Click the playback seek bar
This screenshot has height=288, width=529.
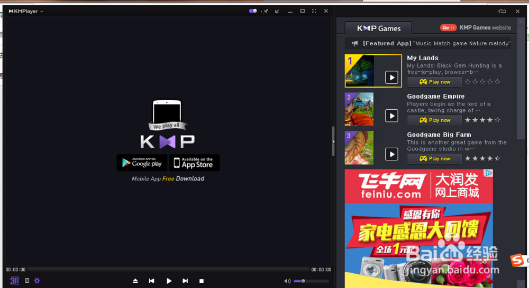(x=168, y=270)
